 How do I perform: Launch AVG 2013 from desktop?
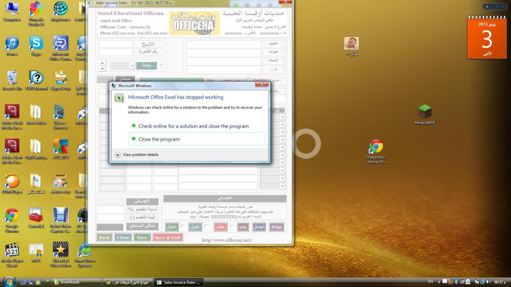coord(60,149)
